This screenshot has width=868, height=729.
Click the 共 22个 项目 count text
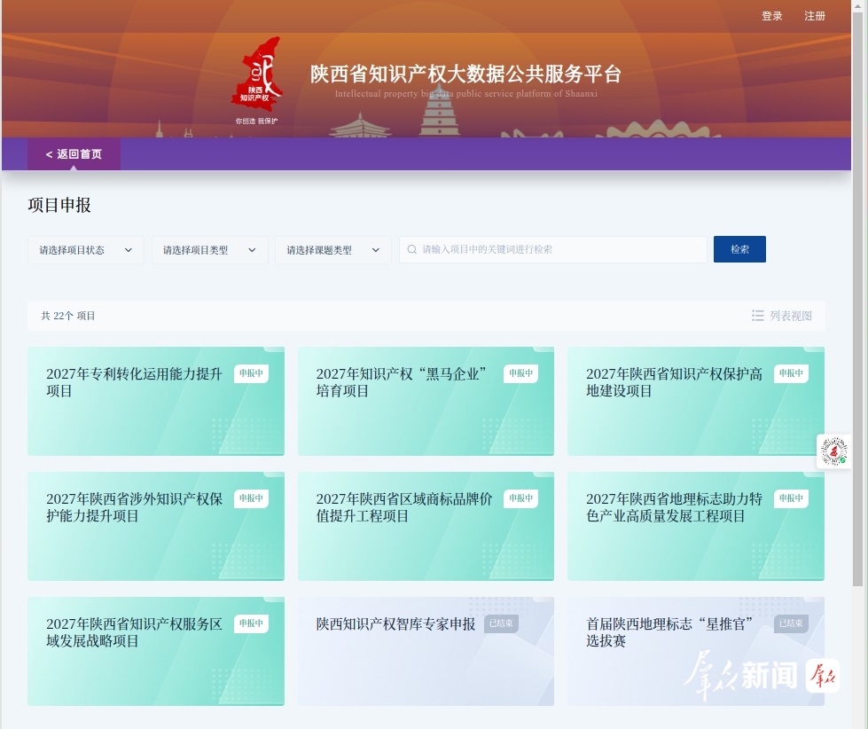pyautogui.click(x=68, y=316)
